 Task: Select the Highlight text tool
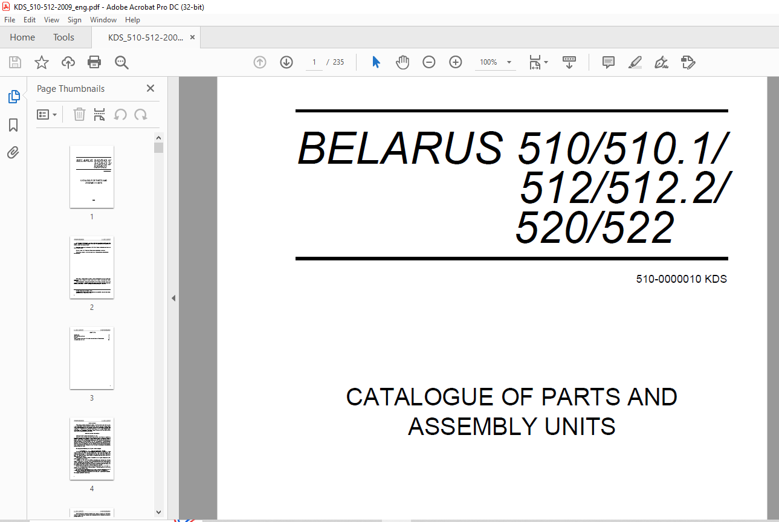coord(635,62)
